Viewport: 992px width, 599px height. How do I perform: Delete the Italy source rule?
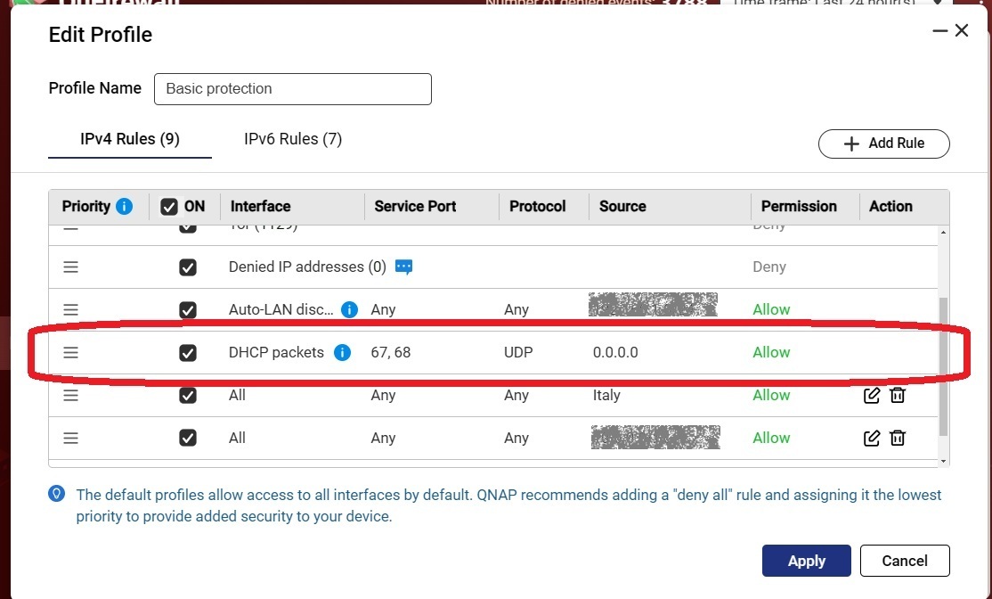click(898, 395)
